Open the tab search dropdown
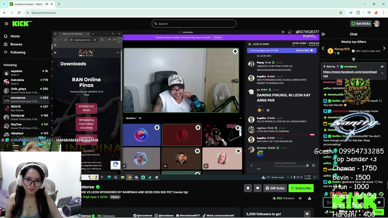This screenshot has width=388, height=218. tap(4, 4)
